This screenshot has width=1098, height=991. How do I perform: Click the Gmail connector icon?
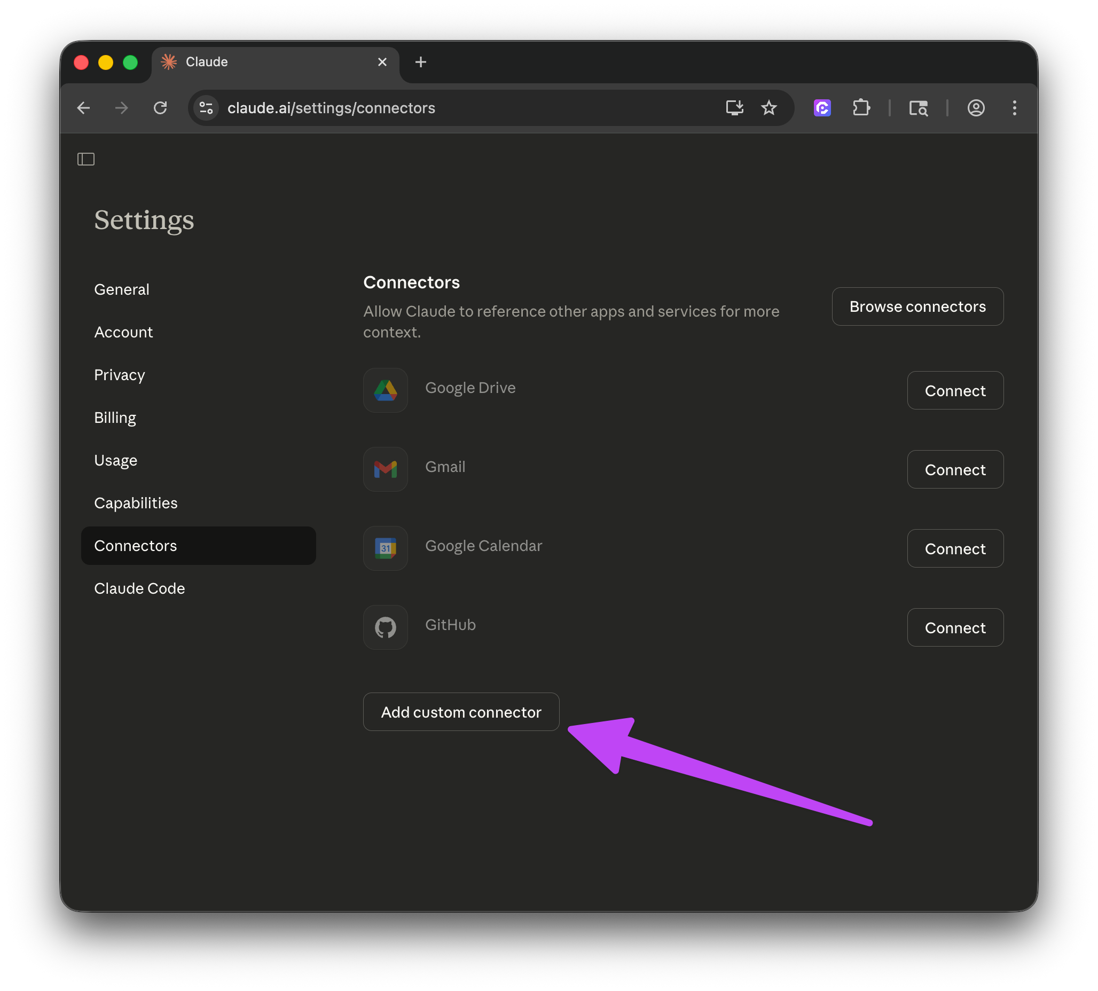click(385, 469)
